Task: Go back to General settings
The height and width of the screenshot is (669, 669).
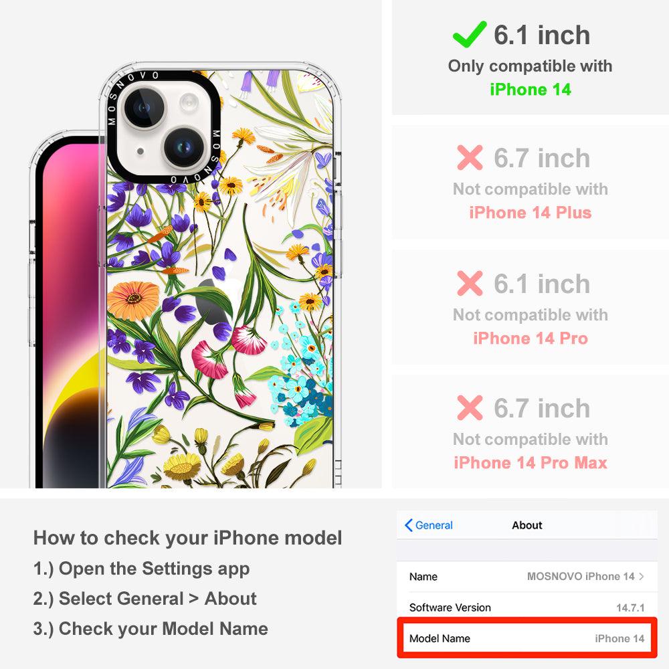Action: pyautogui.click(x=429, y=525)
